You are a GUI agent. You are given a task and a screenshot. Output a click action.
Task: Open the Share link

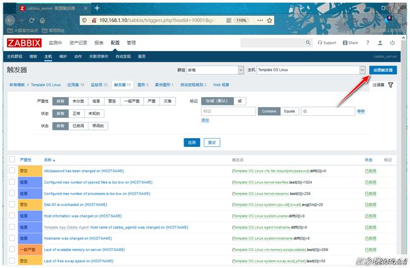click(350, 43)
